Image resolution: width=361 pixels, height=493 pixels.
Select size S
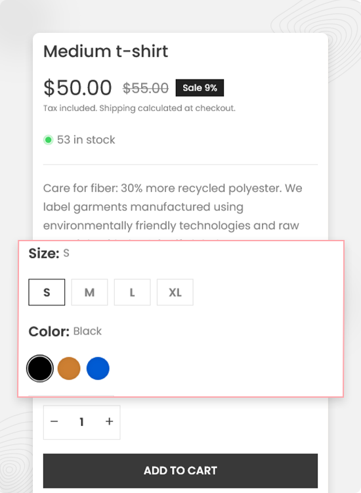(x=47, y=292)
